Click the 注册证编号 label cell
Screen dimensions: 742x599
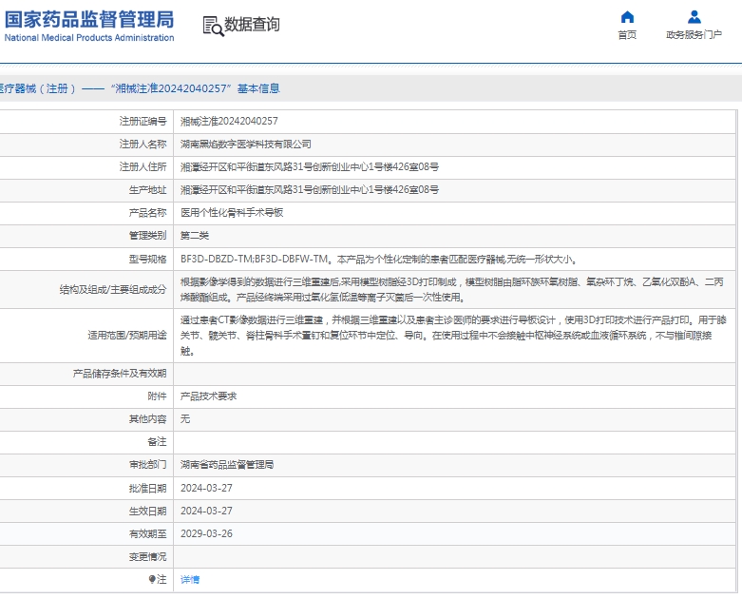(143, 121)
